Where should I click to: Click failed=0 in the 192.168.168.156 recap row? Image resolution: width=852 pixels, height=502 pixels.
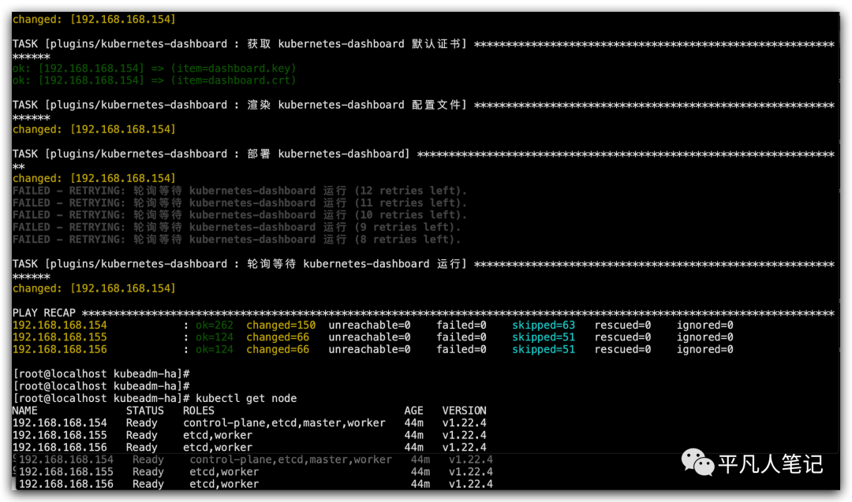click(461, 349)
